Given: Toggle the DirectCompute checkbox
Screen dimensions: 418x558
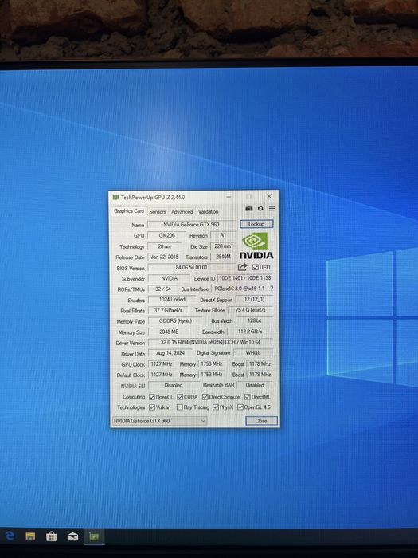Looking at the screenshot, I should click(x=205, y=397).
